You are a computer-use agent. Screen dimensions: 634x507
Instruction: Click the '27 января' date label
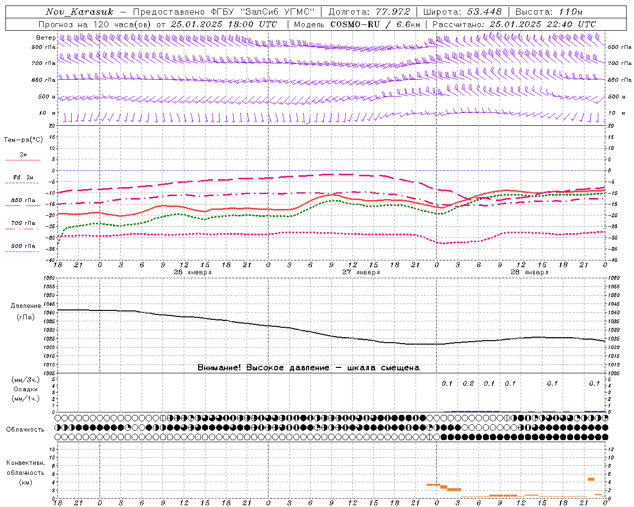pos(361,272)
